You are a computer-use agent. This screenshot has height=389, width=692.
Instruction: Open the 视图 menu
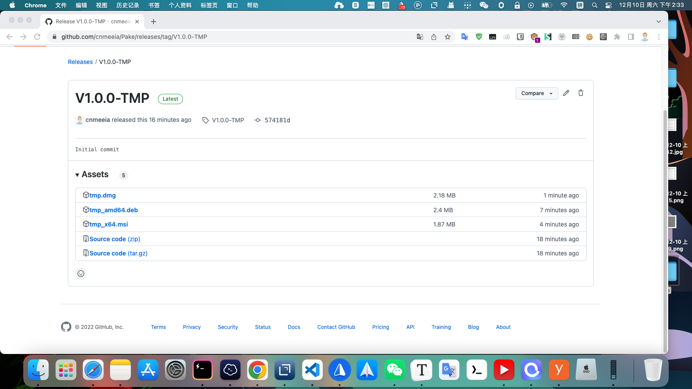[x=102, y=5]
